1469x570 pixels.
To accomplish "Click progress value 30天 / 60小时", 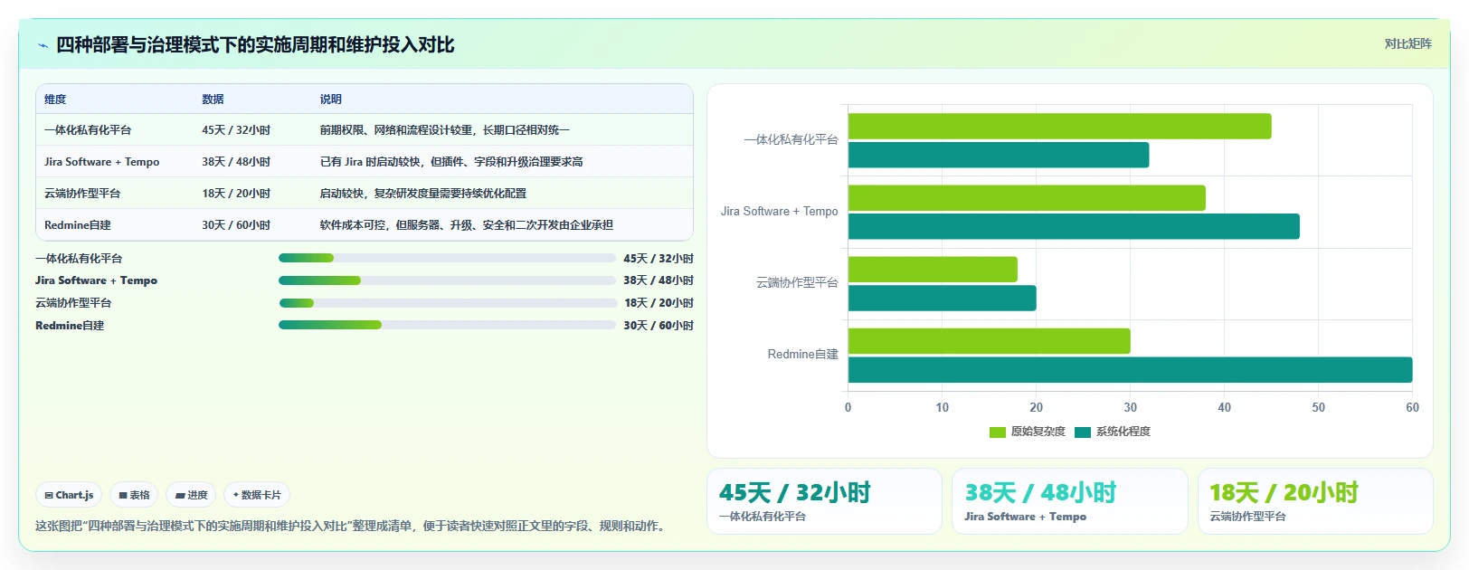I will (x=659, y=326).
